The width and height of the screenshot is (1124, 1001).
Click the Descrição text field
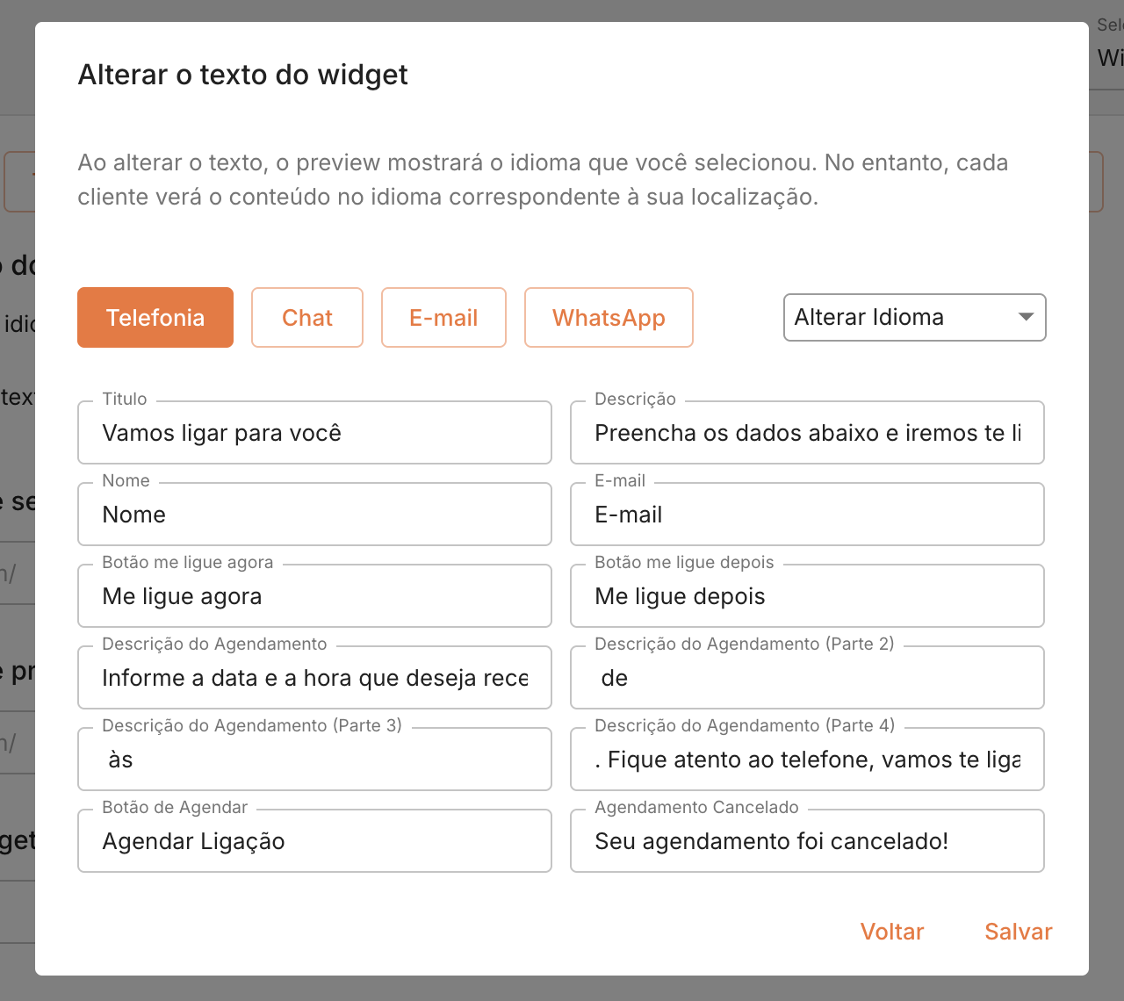[807, 433]
